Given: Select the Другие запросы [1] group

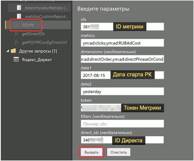Looking at the screenshot, I should [x=38, y=51].
